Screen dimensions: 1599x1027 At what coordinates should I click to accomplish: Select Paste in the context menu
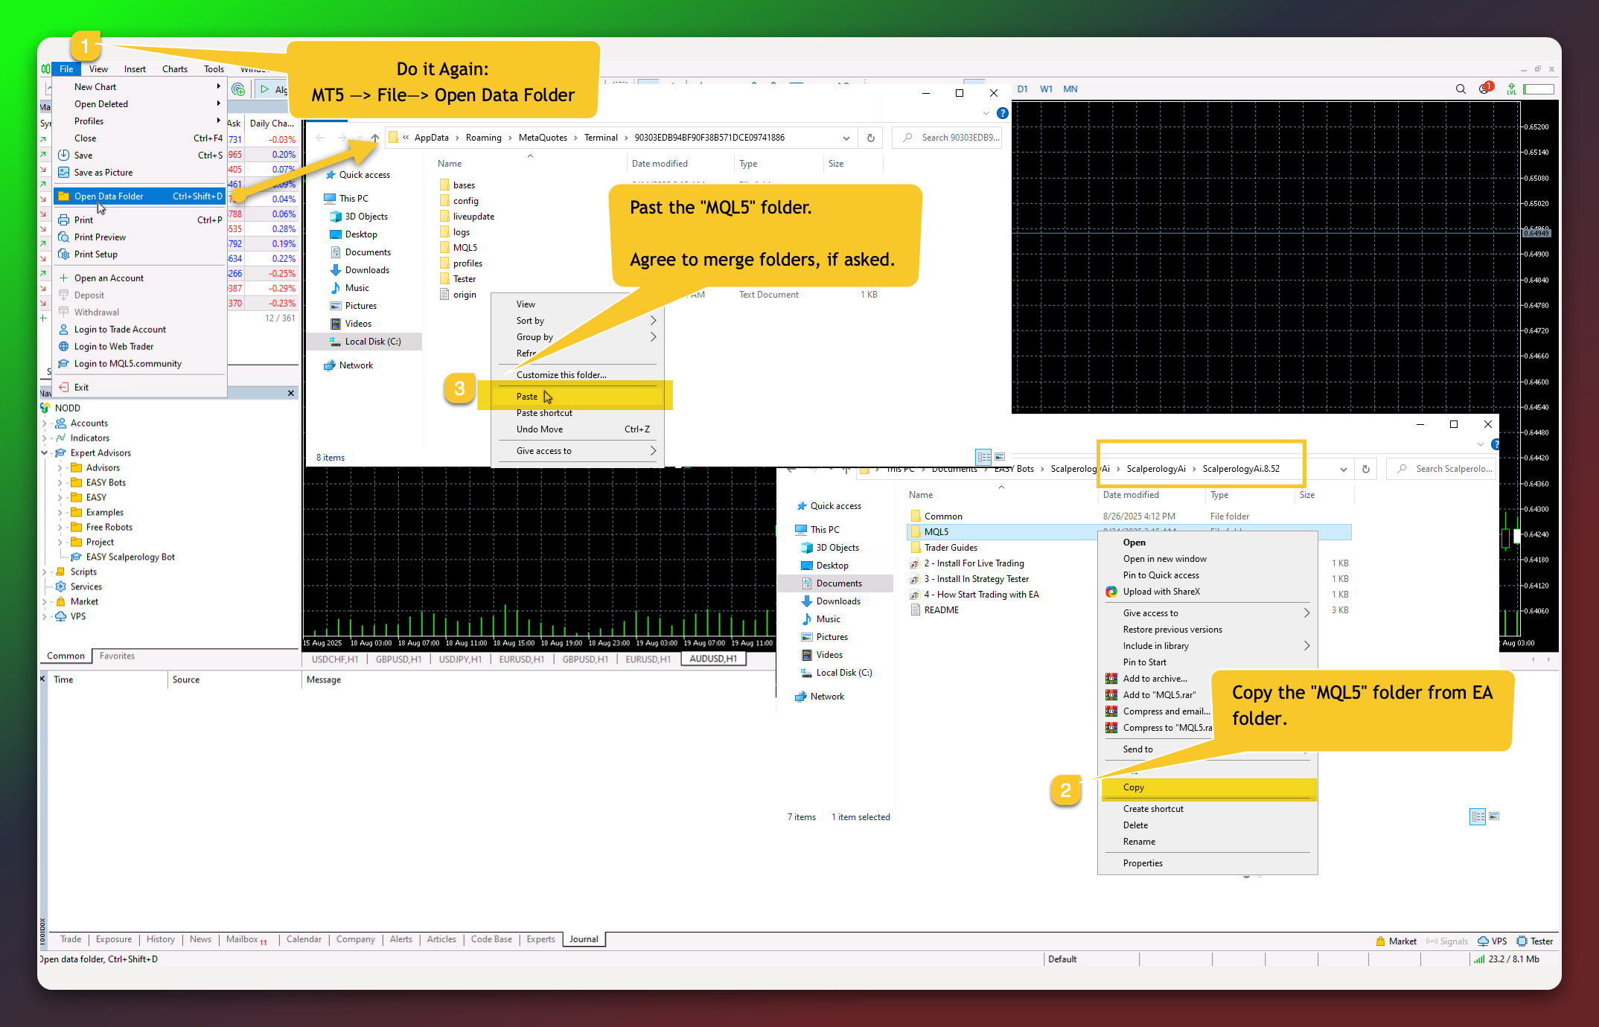click(527, 397)
